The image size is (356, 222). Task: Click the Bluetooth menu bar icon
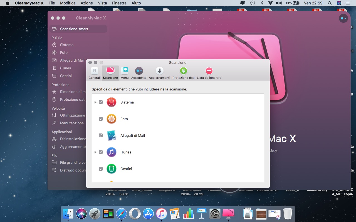click(x=262, y=3)
